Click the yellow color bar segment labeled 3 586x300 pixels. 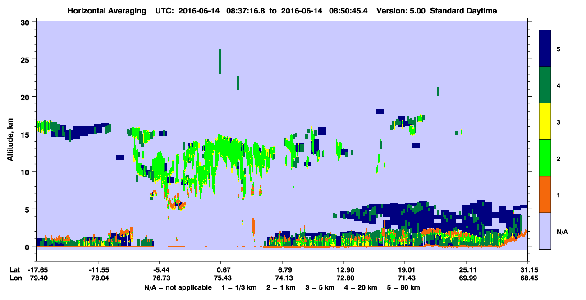(545, 121)
